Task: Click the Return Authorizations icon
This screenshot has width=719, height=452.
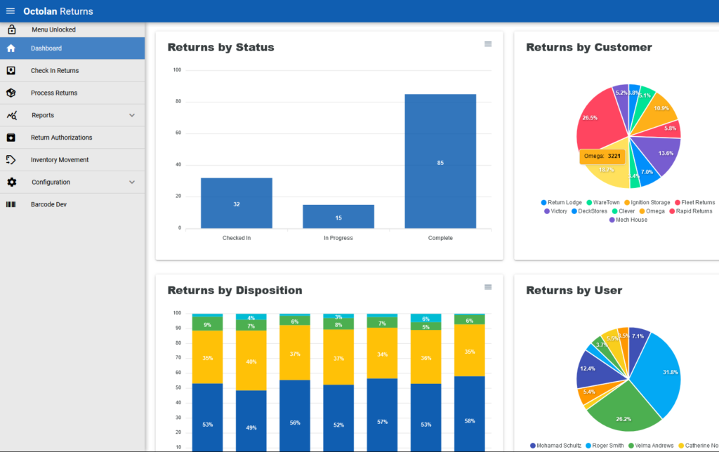Action: pyautogui.click(x=11, y=138)
